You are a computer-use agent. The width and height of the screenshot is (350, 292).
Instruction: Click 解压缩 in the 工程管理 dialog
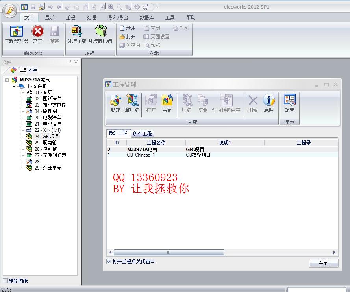click(x=132, y=103)
